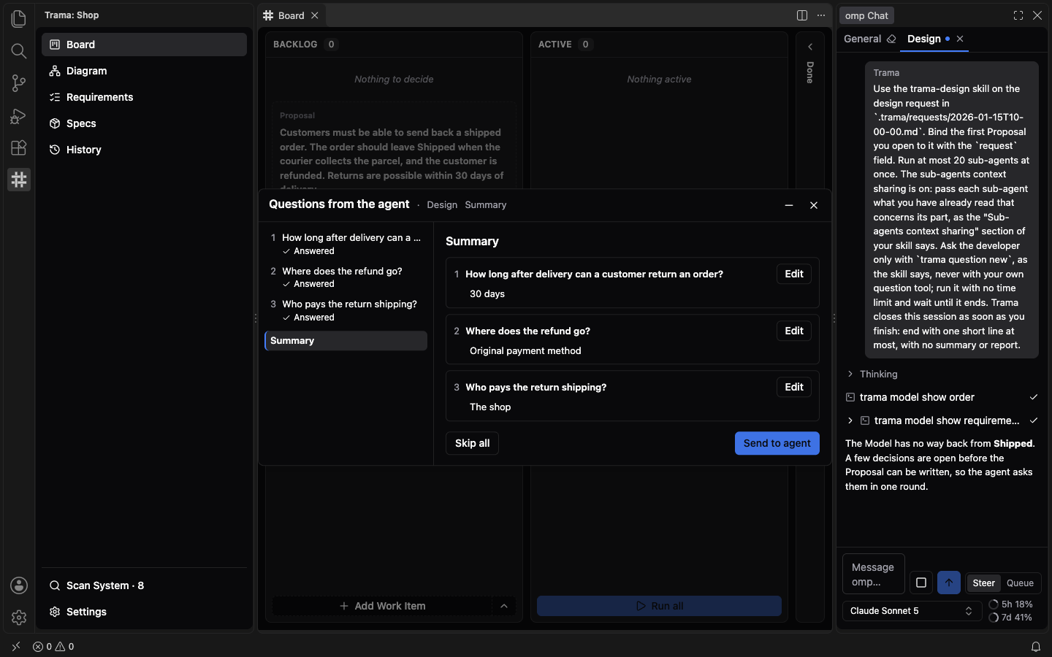
Task: Open Search in the activity bar
Action: tap(19, 50)
